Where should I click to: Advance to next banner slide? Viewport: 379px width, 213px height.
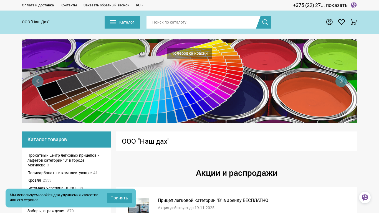[x=341, y=81]
